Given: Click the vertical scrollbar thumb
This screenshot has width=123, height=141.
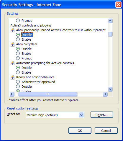Looking at the screenshot, I should 110,34.
